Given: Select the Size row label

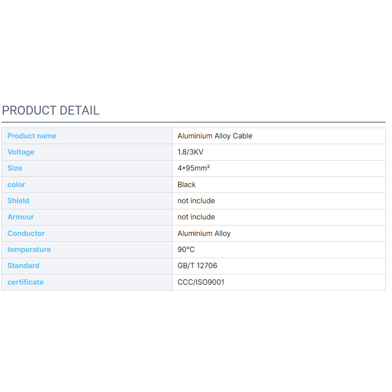Looking at the screenshot, I should coord(15,168).
